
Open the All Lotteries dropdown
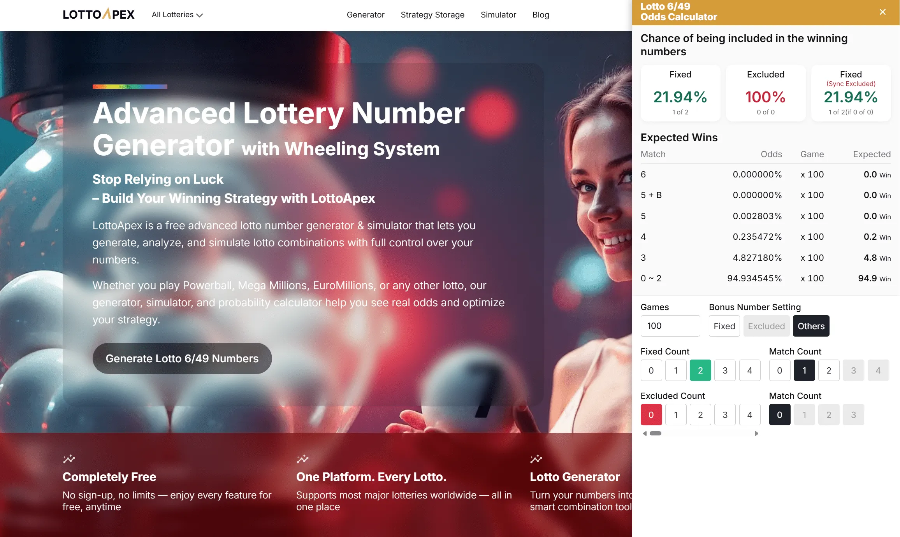(176, 14)
